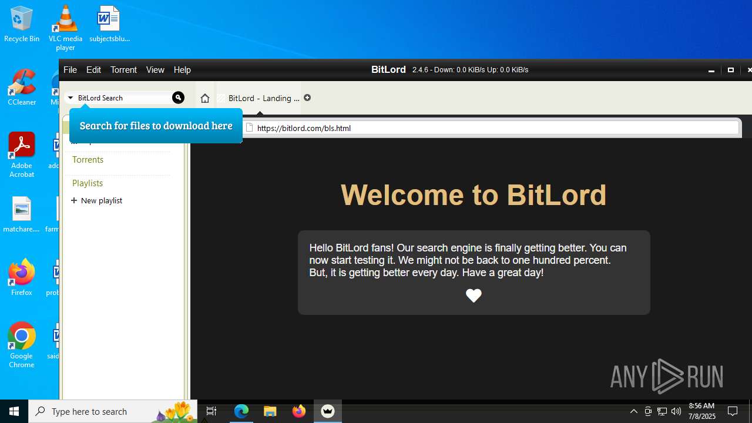Image resolution: width=752 pixels, height=423 pixels.
Task: Open the File menu in BitLord
Action: pyautogui.click(x=70, y=69)
